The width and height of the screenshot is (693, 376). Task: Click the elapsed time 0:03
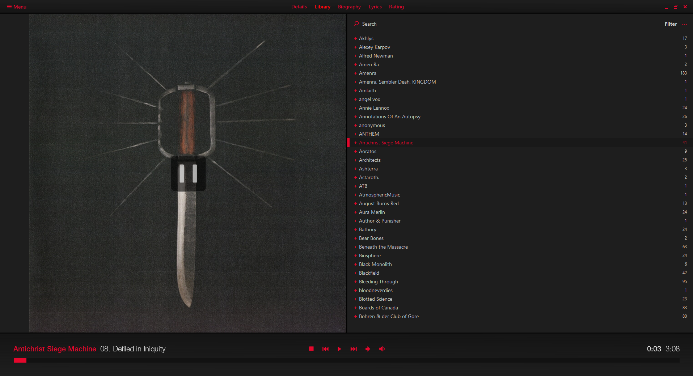click(x=654, y=349)
